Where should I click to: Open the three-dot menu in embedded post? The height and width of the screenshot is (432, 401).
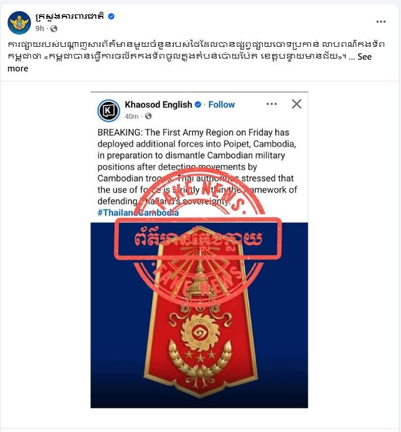[272, 104]
